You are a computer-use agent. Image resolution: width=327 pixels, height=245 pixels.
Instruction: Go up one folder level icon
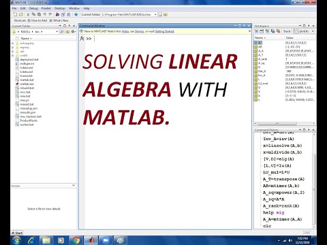[166, 14]
